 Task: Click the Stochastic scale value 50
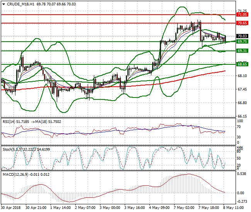click(x=239, y=158)
